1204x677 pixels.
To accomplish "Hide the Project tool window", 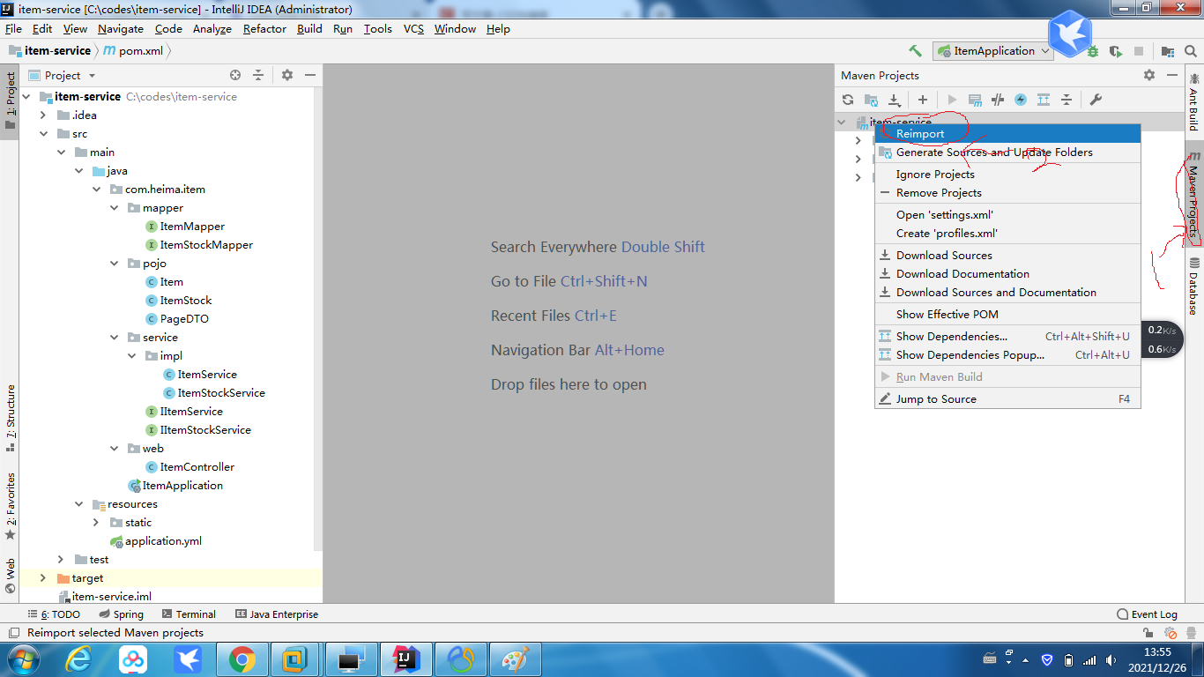I will point(310,75).
